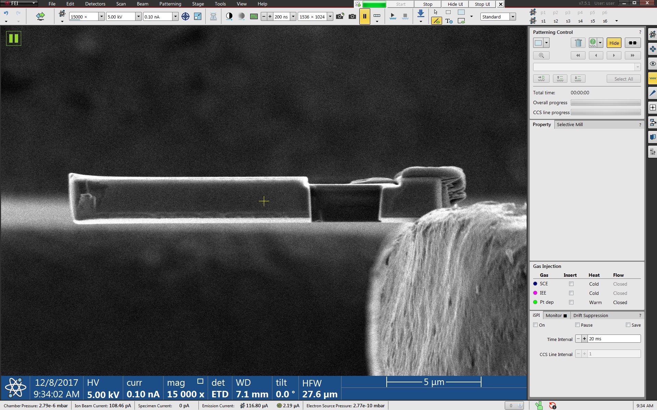Click the trash delete pattern icon
Image resolution: width=657 pixels, height=410 pixels.
tap(578, 43)
